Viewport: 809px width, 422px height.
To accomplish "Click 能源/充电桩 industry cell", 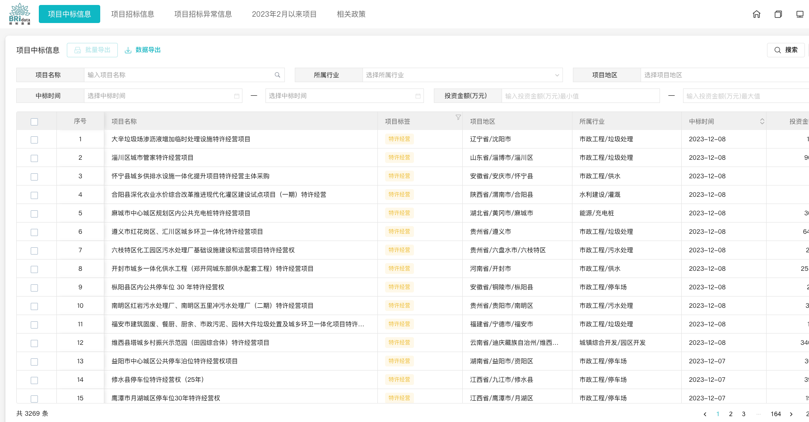I will point(597,213).
